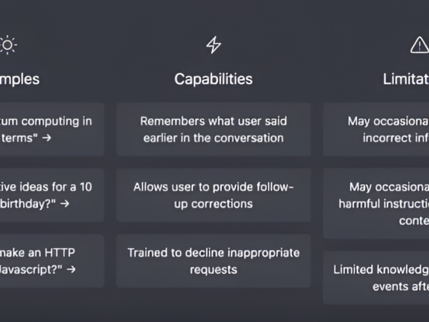
Task: Click the Capabilities column heading
Action: 213,79
